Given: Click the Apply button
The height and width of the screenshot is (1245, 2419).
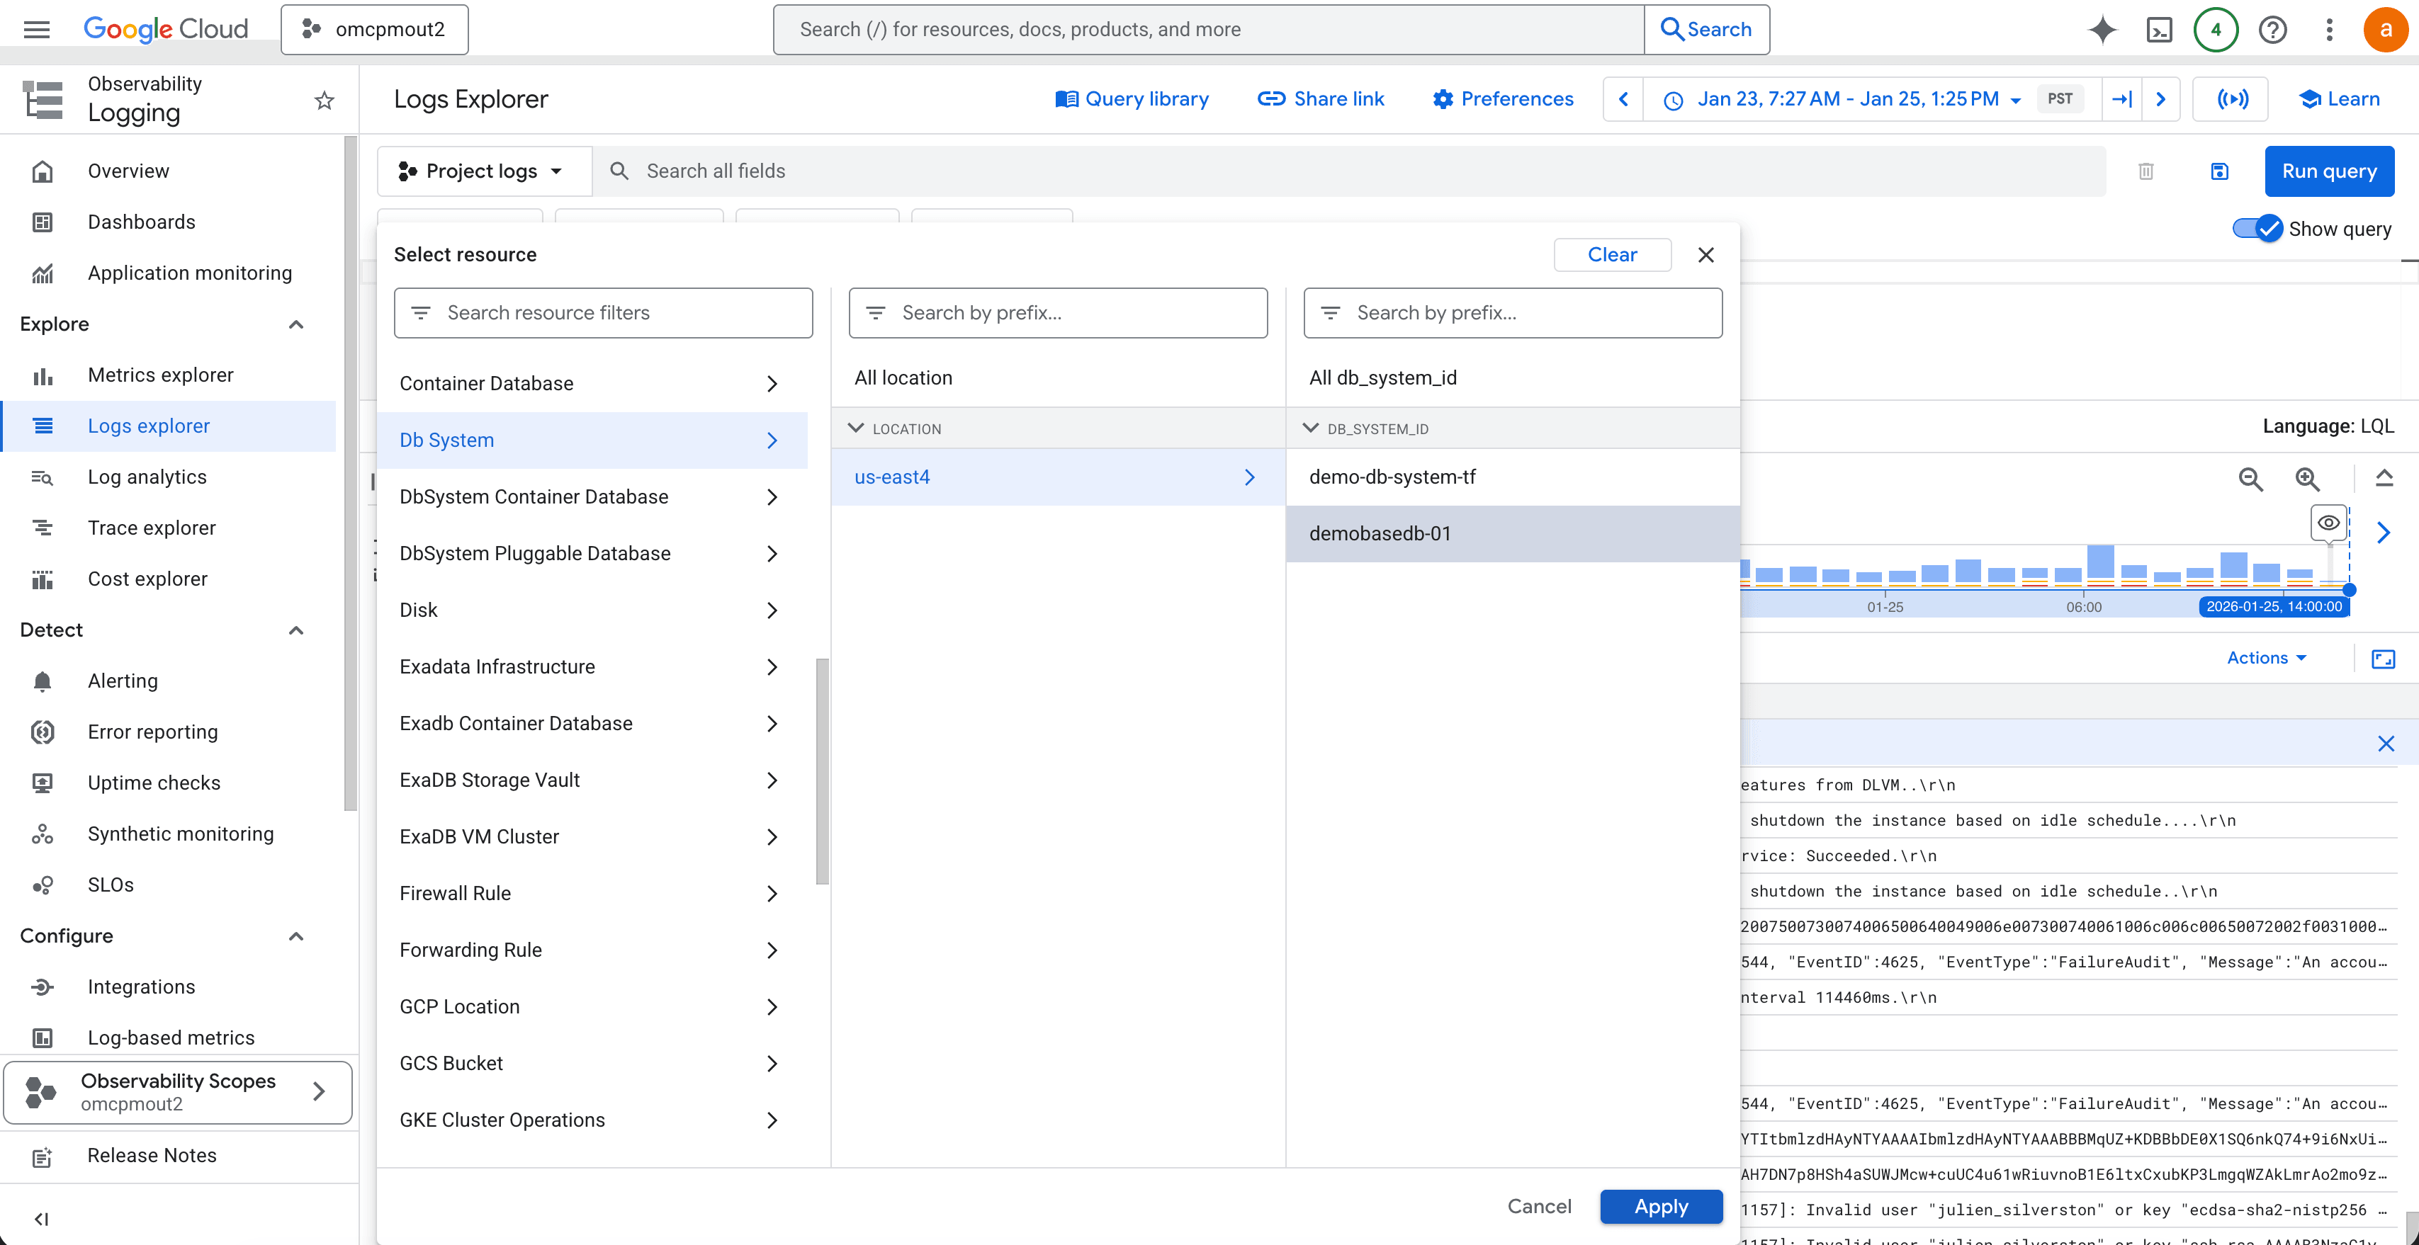Looking at the screenshot, I should tap(1660, 1207).
